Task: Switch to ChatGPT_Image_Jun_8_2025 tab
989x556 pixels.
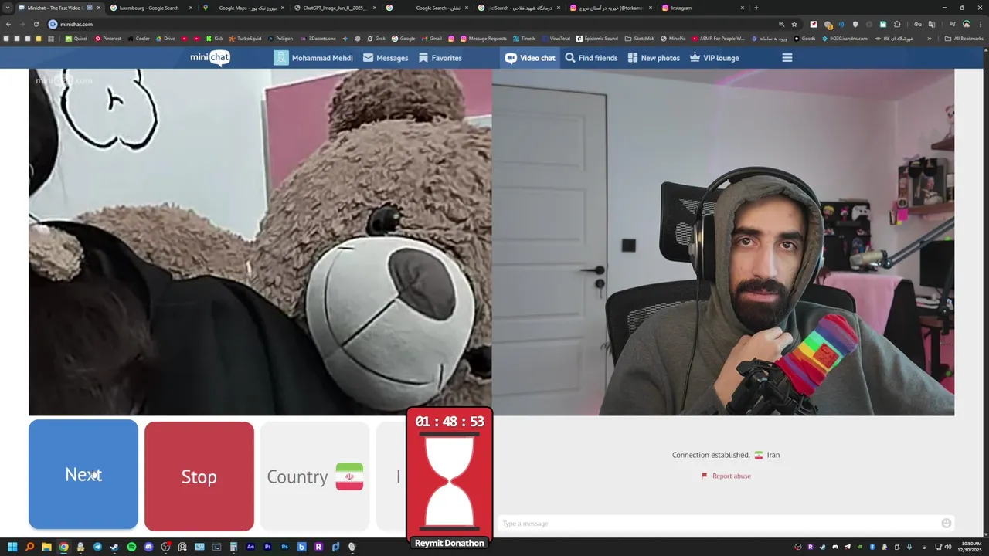Action: 334,8
